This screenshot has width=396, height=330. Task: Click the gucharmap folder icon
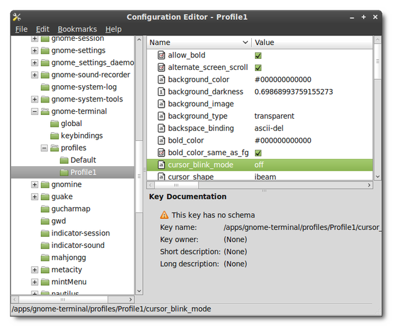click(x=45, y=209)
